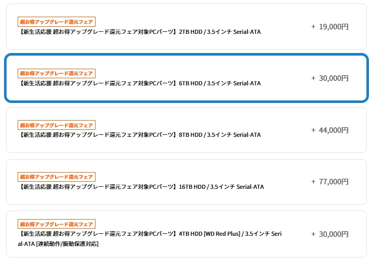Click the 2TB HDD 3.5インチ description text
The width and height of the screenshot is (374, 262).
click(x=140, y=32)
